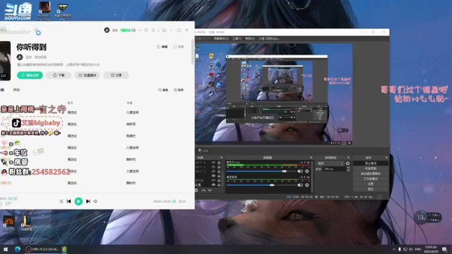Open OBS 场景集合(S) menu

(221, 38)
